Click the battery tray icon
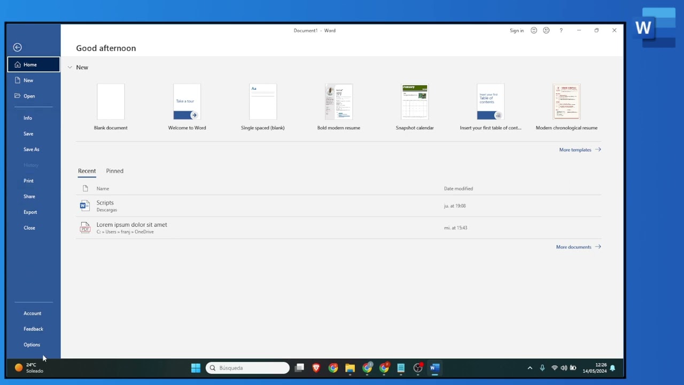This screenshot has width=684, height=385. tap(573, 368)
